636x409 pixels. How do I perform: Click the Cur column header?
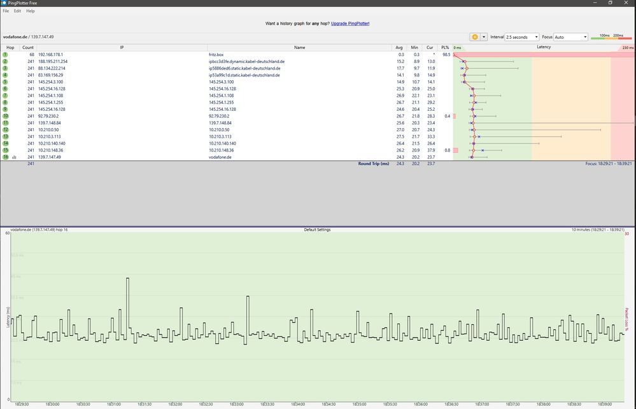pos(430,48)
